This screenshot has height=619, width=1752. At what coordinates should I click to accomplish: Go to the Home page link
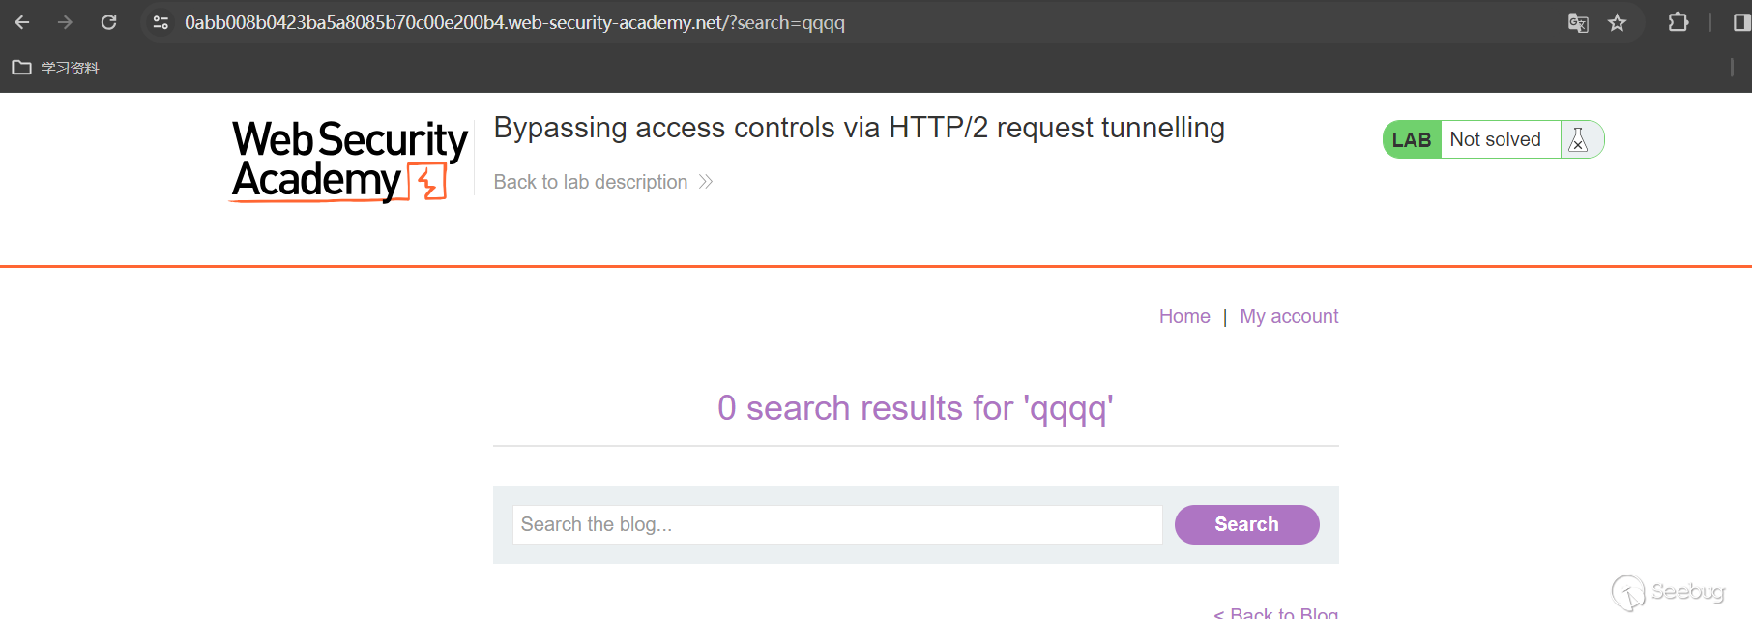click(x=1184, y=316)
